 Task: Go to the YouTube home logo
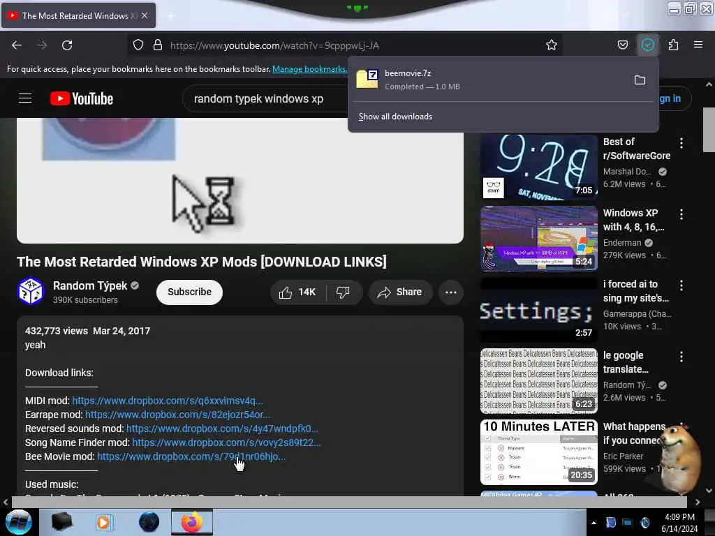[x=82, y=98]
